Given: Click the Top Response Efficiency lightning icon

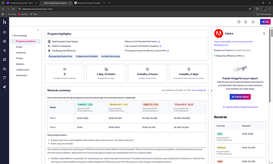Looking at the screenshot, I should pos(49,50).
